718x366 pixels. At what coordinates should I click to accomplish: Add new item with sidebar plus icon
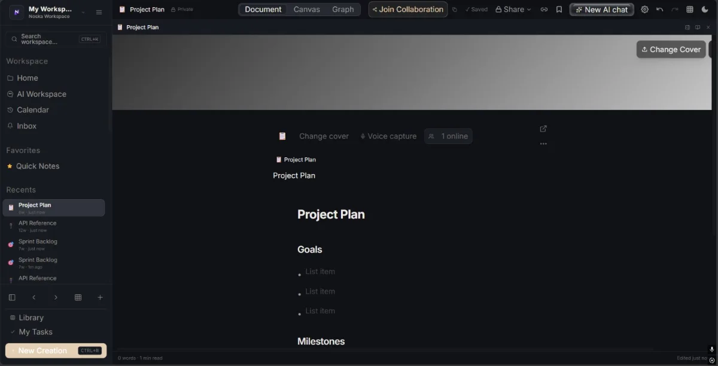[x=100, y=297]
